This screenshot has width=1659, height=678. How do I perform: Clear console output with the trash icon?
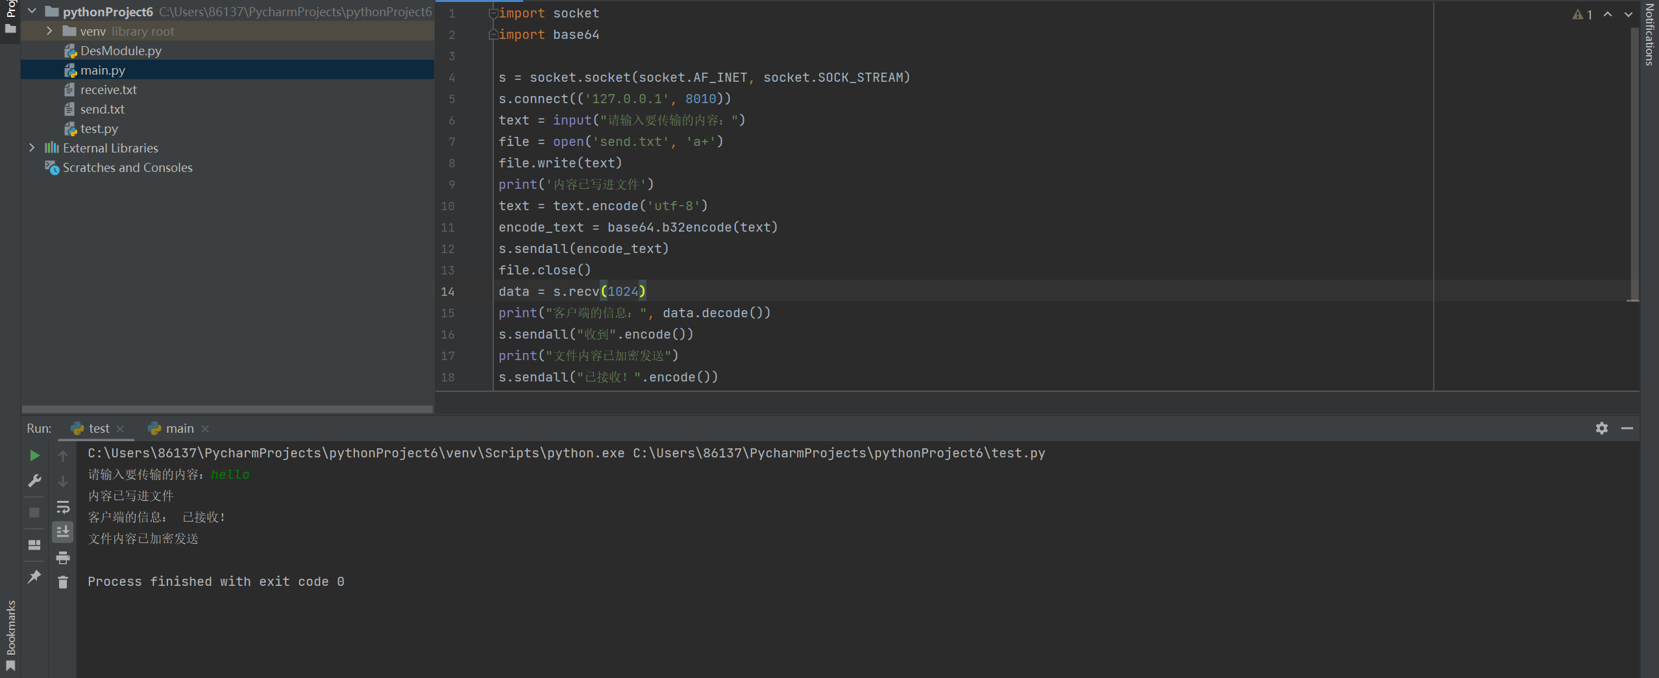(x=63, y=583)
